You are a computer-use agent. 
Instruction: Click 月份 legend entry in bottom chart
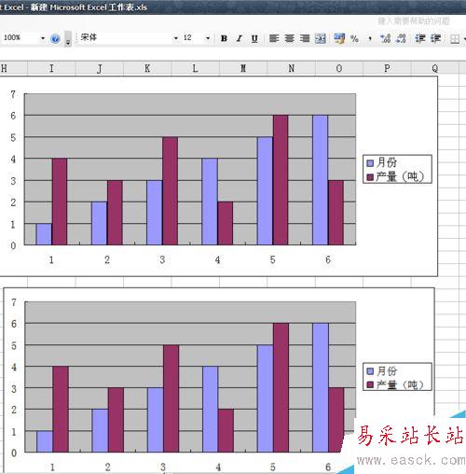coord(387,370)
